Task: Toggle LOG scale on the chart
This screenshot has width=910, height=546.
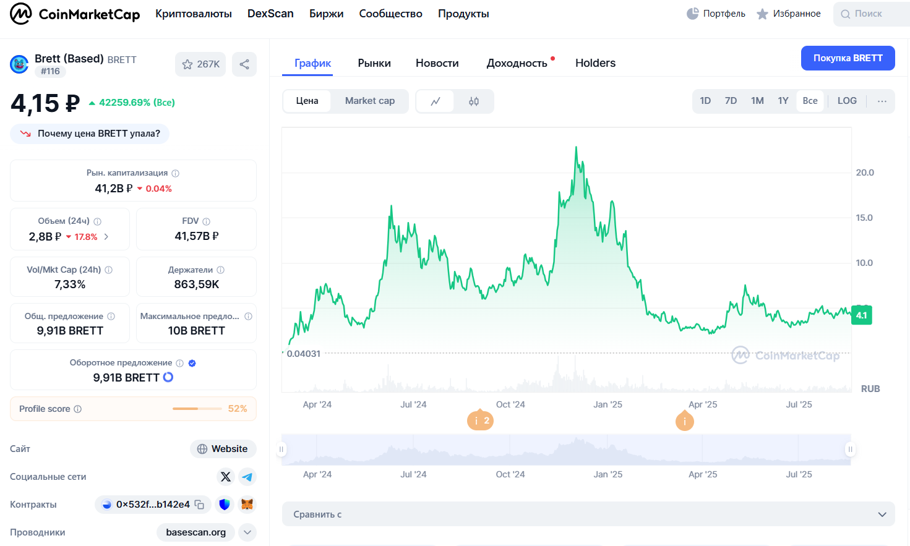Action: point(847,101)
